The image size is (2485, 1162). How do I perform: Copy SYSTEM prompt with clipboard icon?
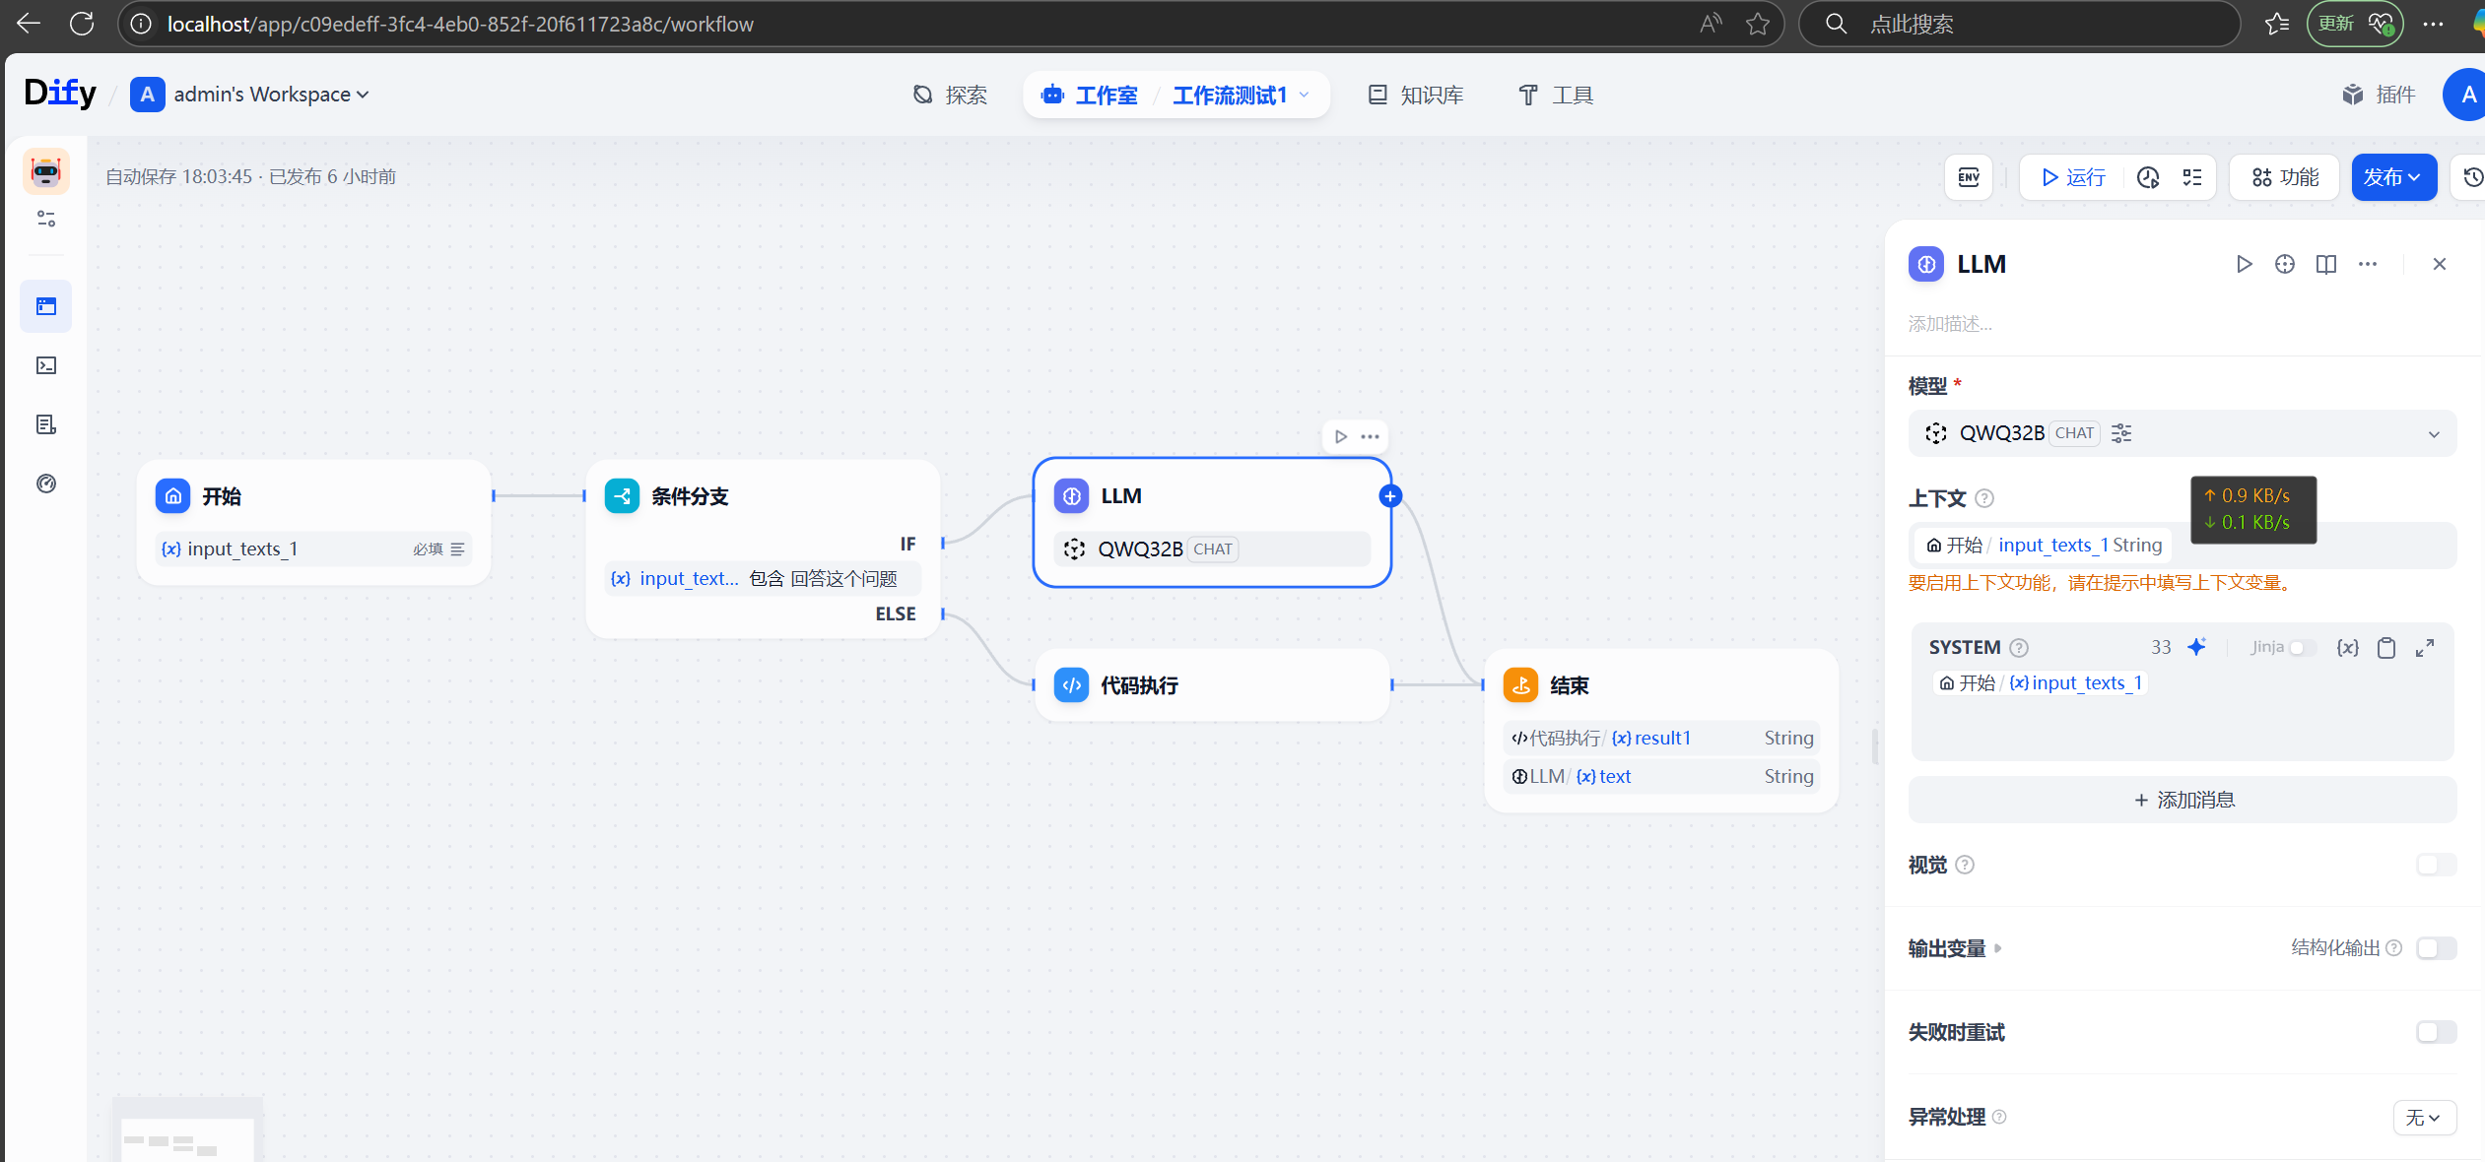coord(2386,647)
